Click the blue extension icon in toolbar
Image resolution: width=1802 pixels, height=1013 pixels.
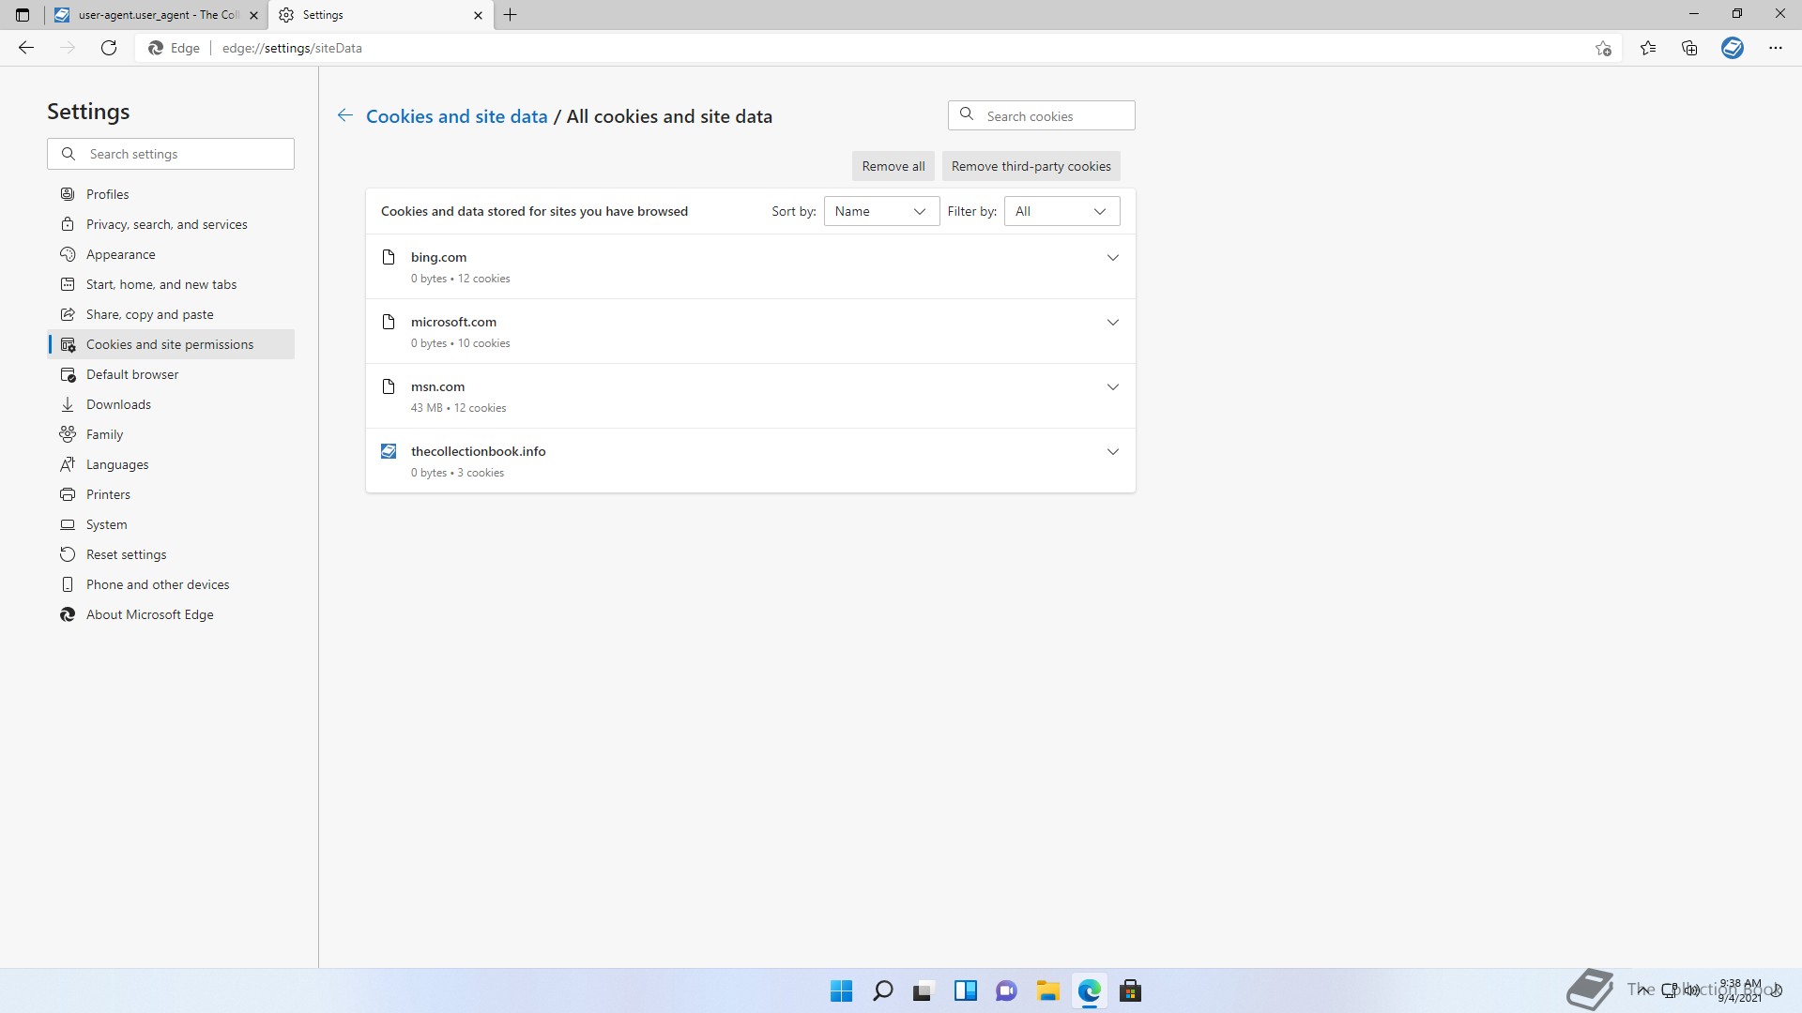(1733, 48)
